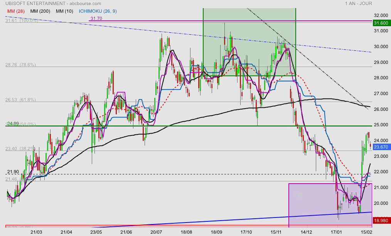This screenshot has width=391, height=236.
Task: Click the MM (200) legend label
Action: [x=40, y=11]
